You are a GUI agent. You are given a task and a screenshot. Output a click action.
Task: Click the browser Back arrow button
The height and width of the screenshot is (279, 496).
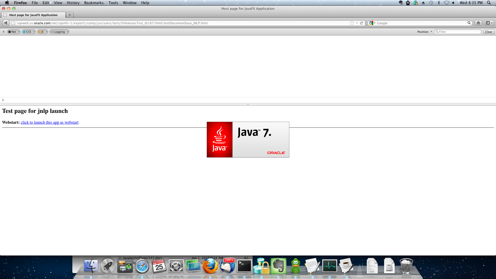click(x=6, y=23)
